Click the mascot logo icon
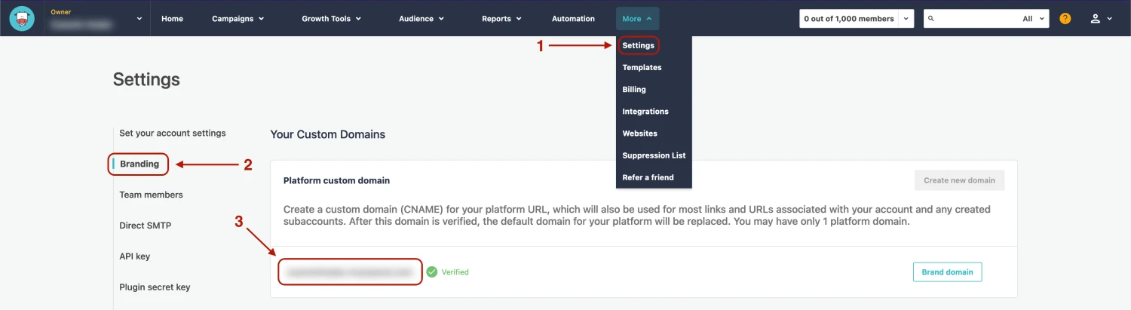This screenshot has width=1131, height=310. [x=23, y=18]
